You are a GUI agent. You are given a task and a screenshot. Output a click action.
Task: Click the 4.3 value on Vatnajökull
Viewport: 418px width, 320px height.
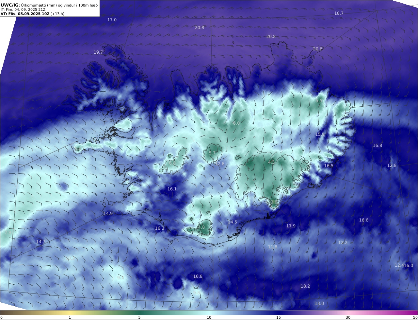[271, 162]
